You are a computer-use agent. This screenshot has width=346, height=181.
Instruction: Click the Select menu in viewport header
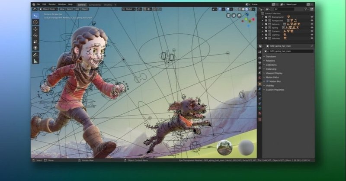70,9
